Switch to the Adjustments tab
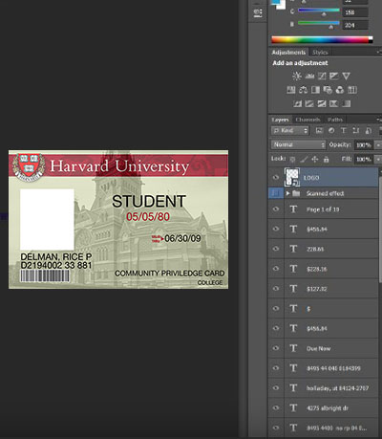 click(288, 53)
